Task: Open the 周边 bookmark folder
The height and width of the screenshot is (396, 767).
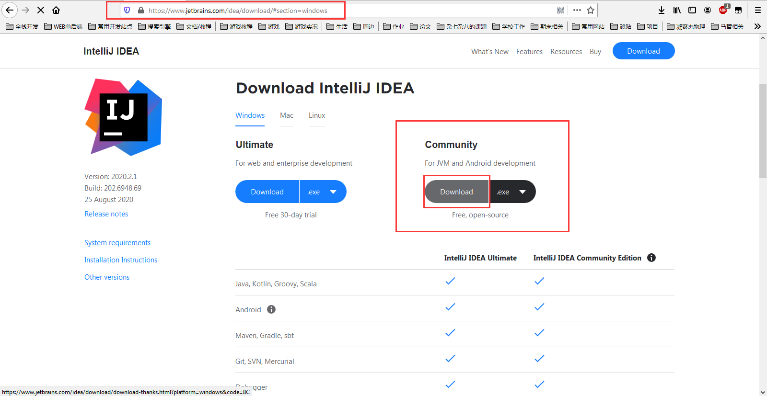Action: [364, 26]
